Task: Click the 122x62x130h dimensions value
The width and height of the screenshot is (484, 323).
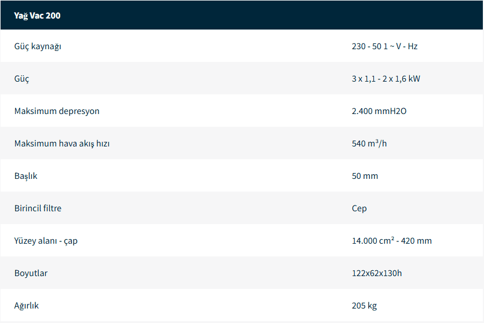Action: (x=376, y=273)
